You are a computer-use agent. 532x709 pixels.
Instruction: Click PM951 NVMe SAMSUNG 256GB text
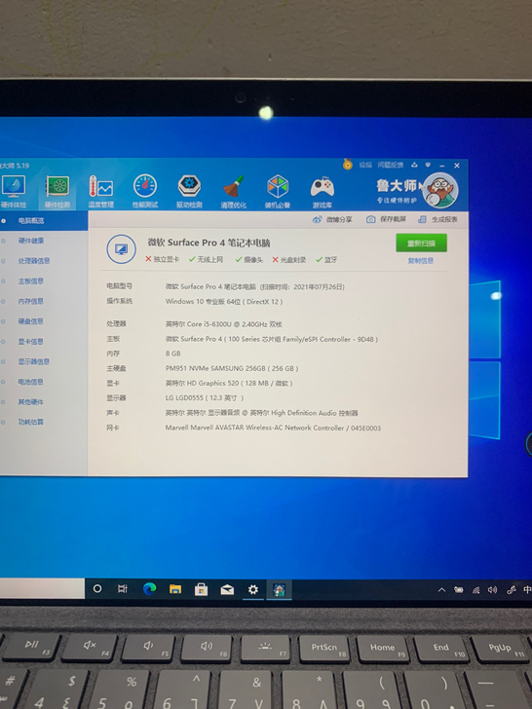point(232,368)
